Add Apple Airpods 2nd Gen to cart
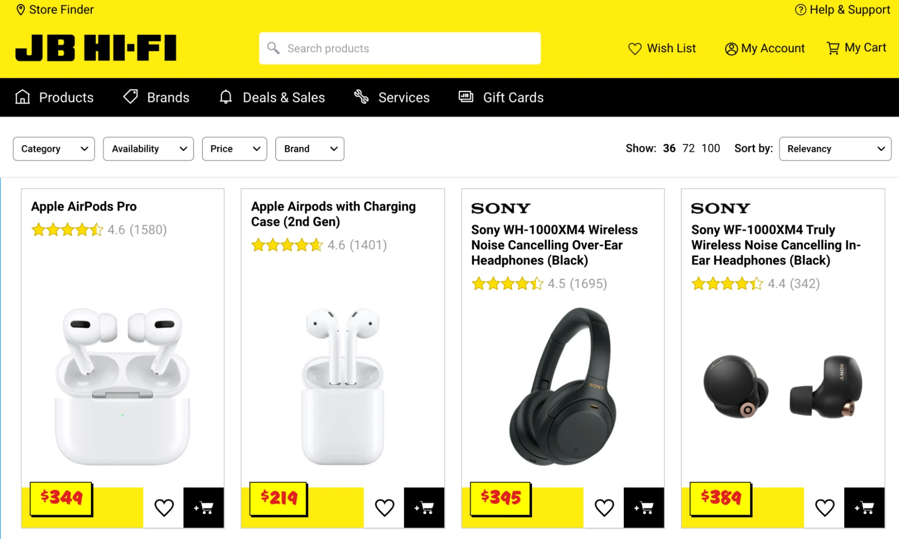Screen dimensions: 899x539 click(x=424, y=508)
